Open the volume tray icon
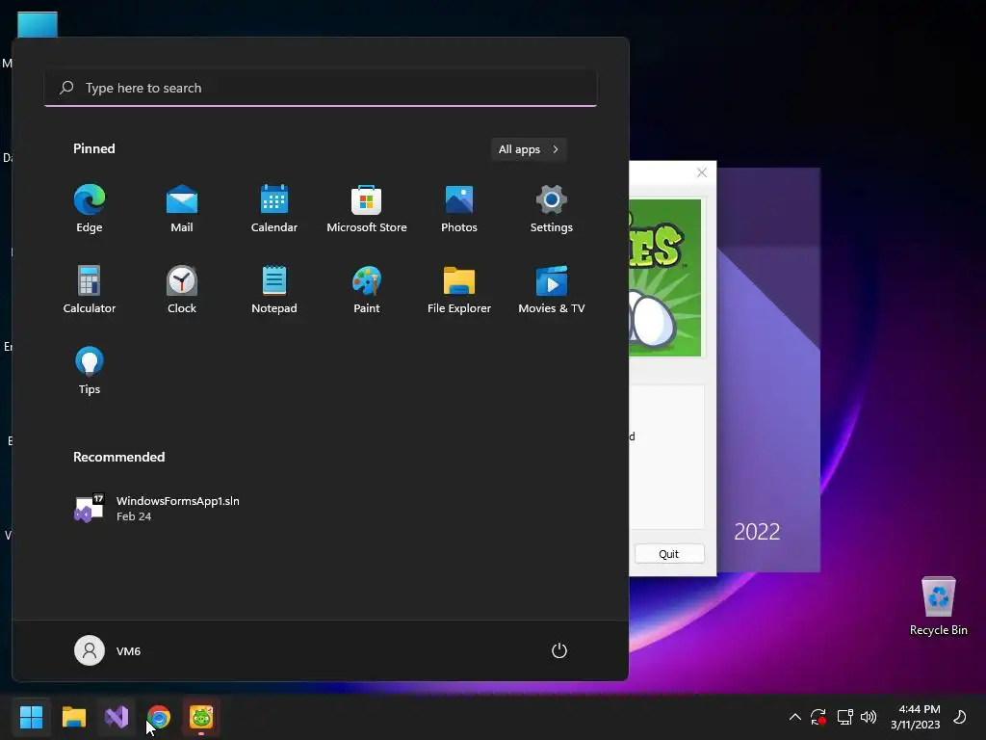Viewport: 986px width, 740px height. click(869, 717)
